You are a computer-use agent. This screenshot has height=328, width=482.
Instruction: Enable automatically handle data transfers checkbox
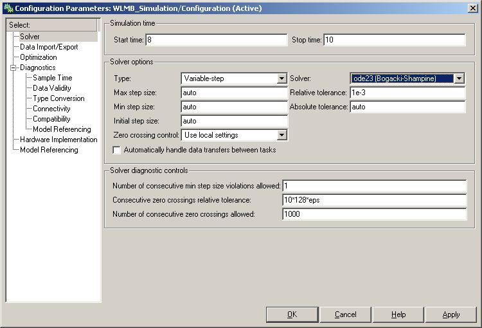[x=117, y=150]
